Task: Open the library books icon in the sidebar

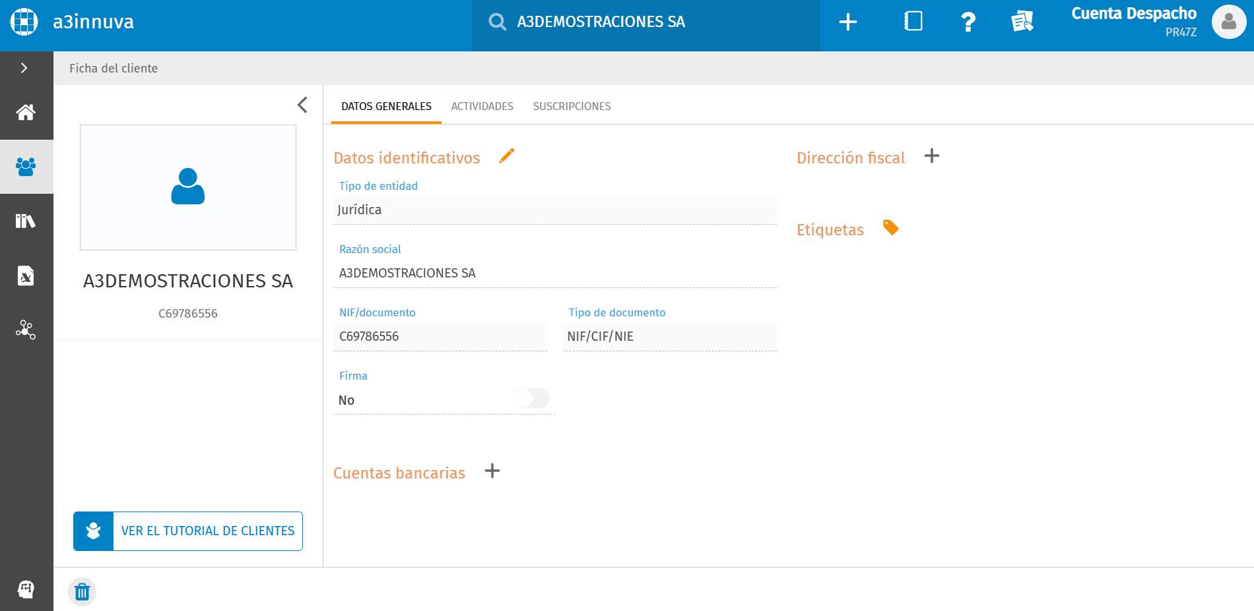Action: click(26, 221)
